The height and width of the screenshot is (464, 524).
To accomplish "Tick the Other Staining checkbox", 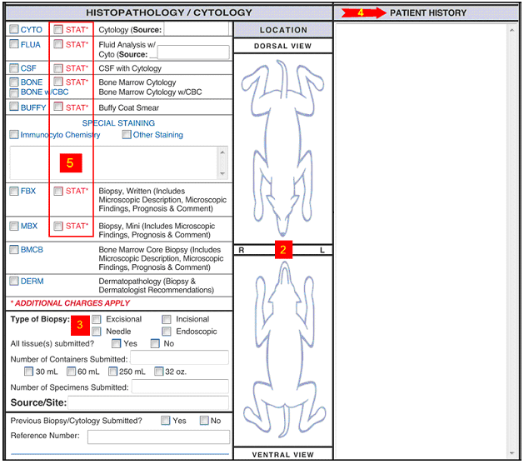I will (x=127, y=135).
